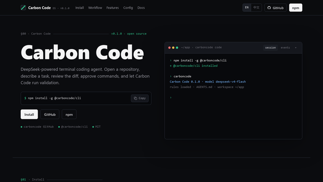323x182 pixels.
Task: Click the red terminal window dot
Action: 169,48
